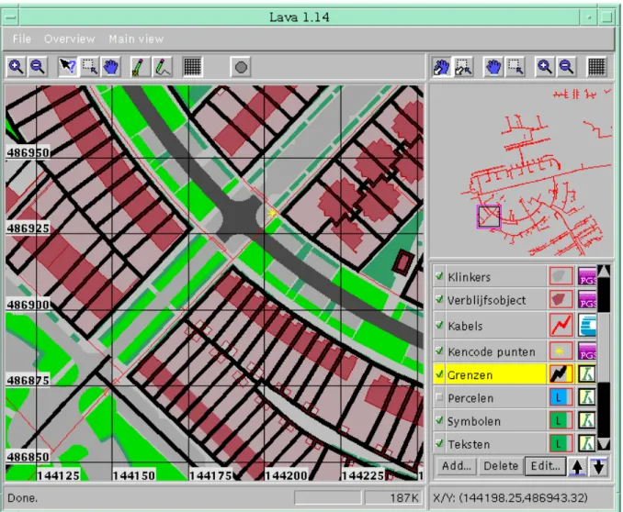Activate the arrow with question mark info tool
This screenshot has height=512, width=623.
coord(68,67)
